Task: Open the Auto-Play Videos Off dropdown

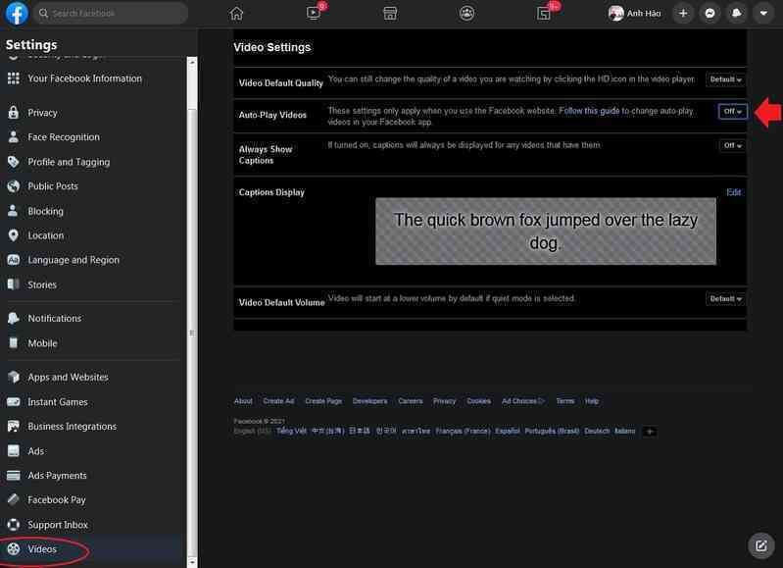Action: pos(733,112)
